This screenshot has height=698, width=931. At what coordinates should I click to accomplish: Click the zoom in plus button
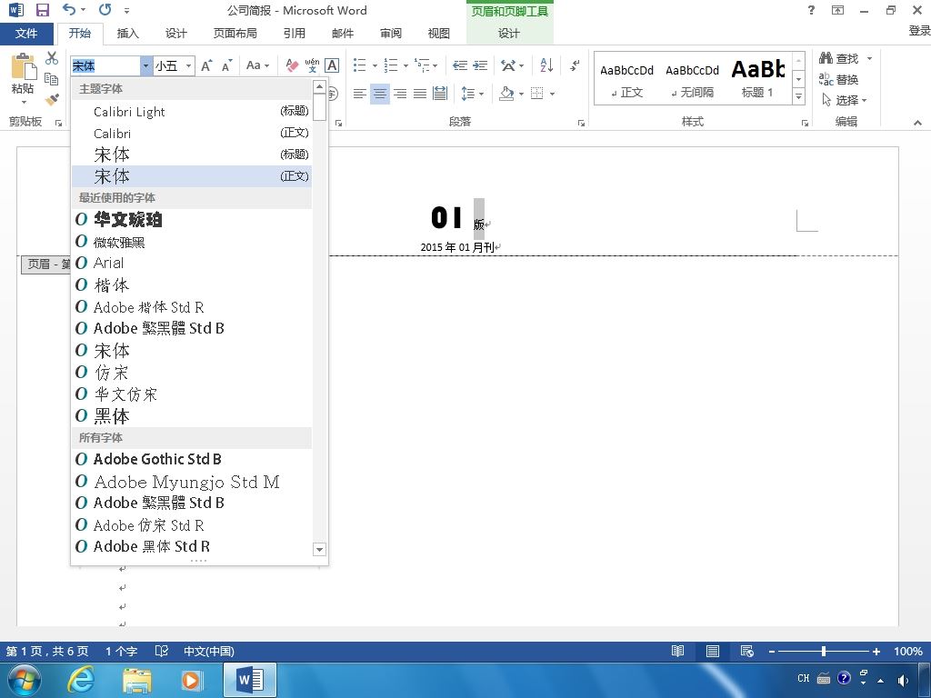tap(876, 651)
